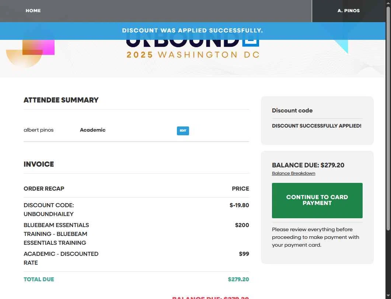Click 'BALANCE DUE: $279.20' in sidebar

(x=308, y=165)
